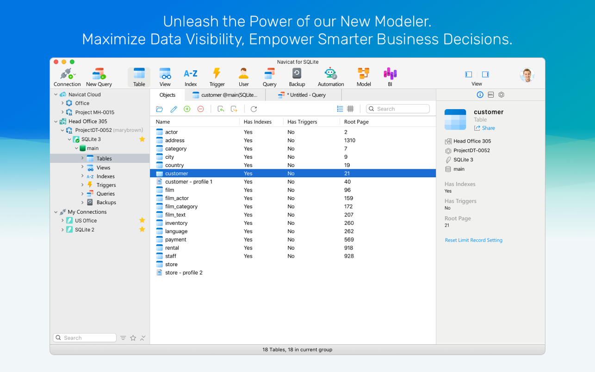Screen dimensions: 595x372
Task: Toggle the favorite star on SQLite 3
Action: [x=142, y=139]
